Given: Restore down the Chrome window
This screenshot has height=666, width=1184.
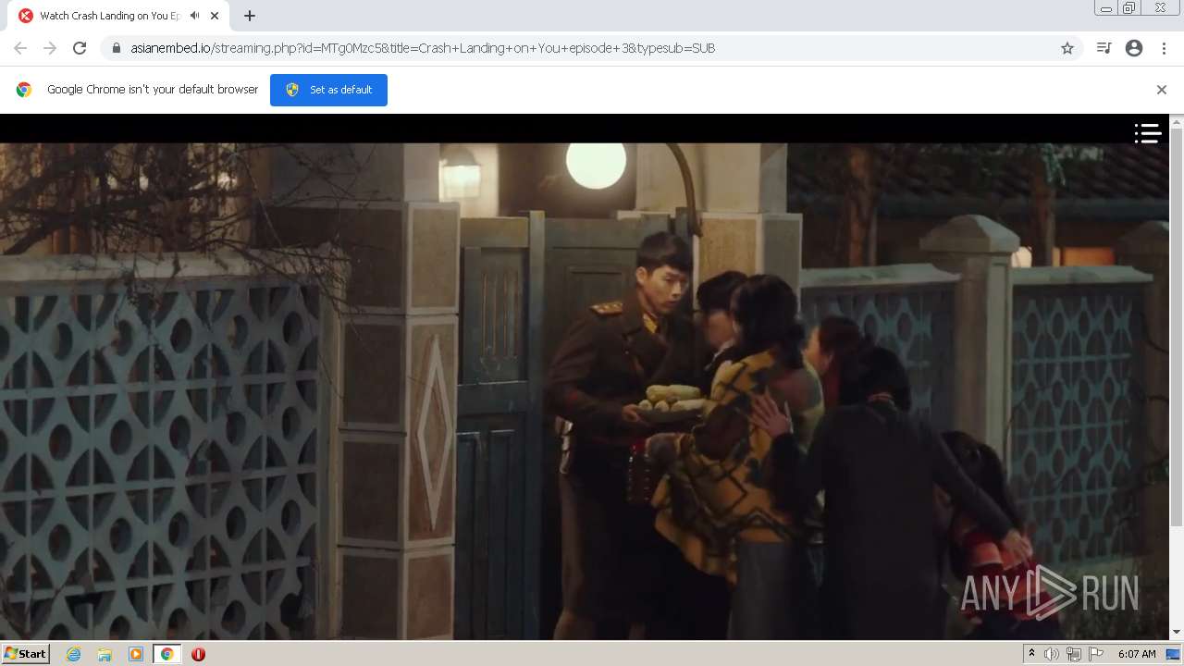Looking at the screenshot, I should tap(1129, 8).
